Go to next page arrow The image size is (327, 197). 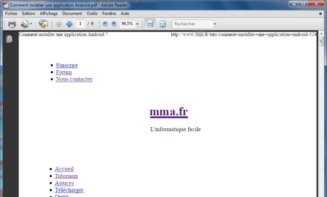coord(69,24)
